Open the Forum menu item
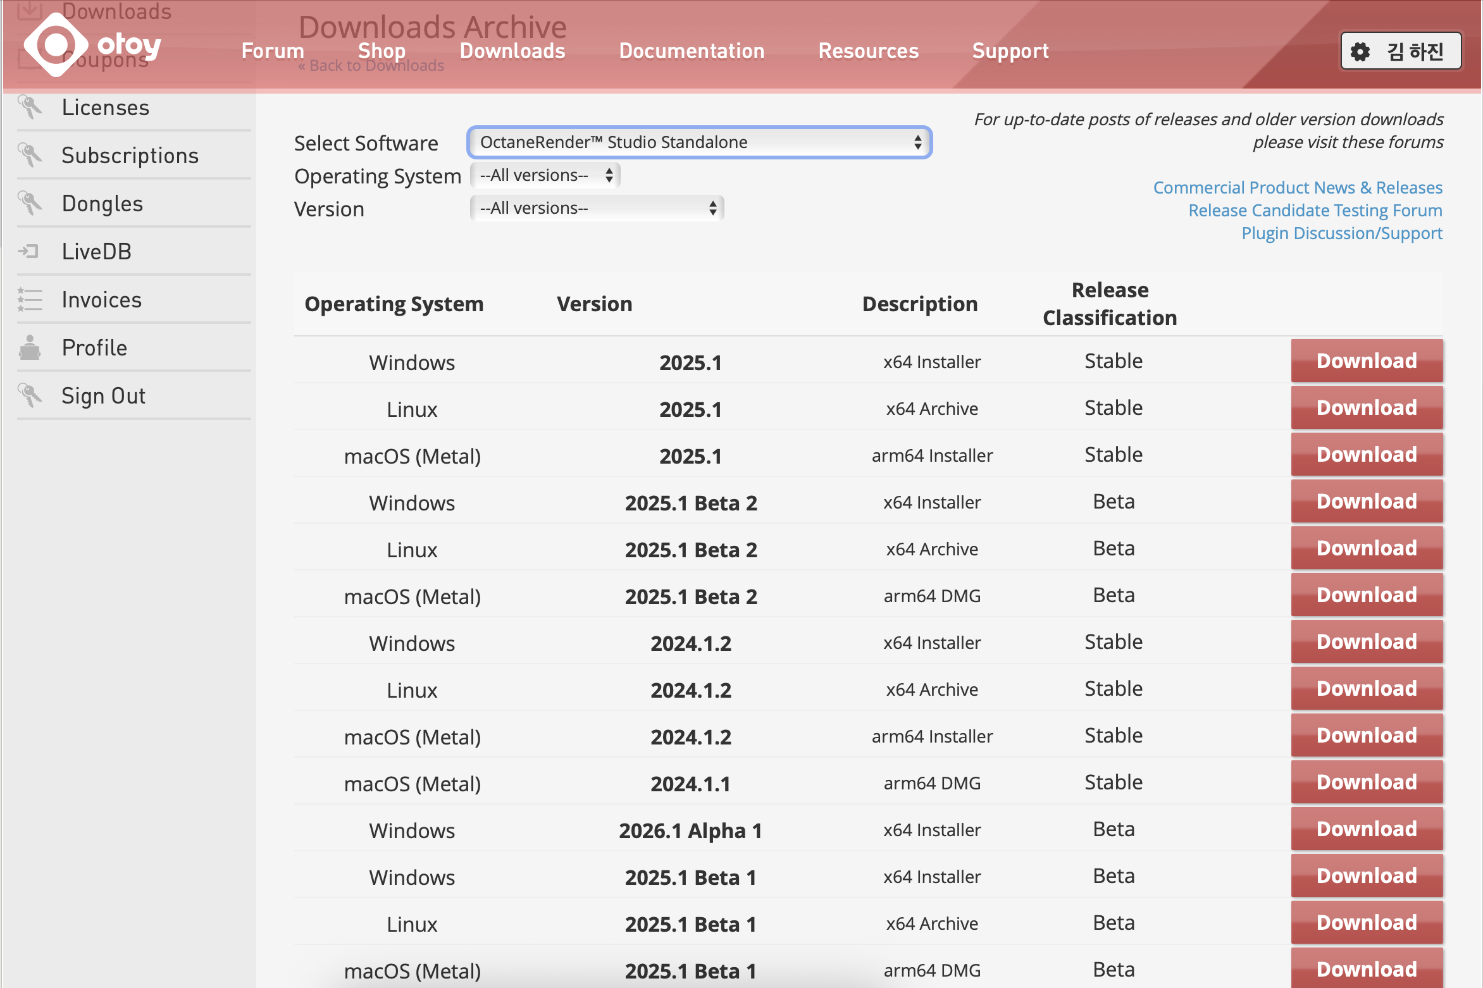This screenshot has width=1483, height=988. coord(273,51)
